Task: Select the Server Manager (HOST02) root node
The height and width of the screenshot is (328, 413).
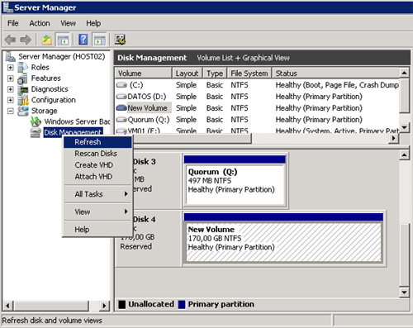Action: [62, 56]
